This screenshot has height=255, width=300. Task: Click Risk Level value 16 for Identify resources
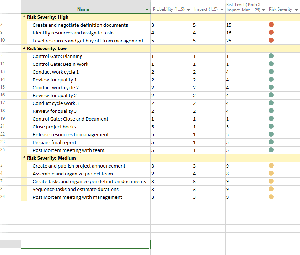(229, 33)
